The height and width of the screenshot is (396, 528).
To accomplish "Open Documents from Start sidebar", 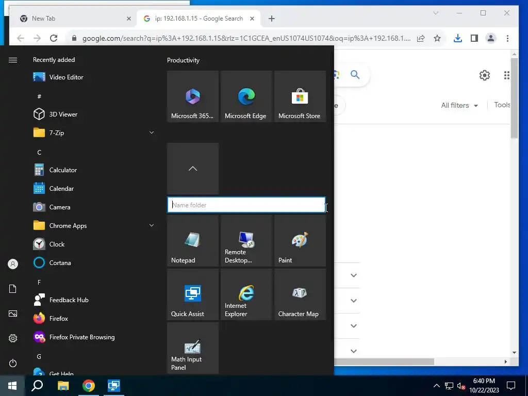I will tap(13, 289).
